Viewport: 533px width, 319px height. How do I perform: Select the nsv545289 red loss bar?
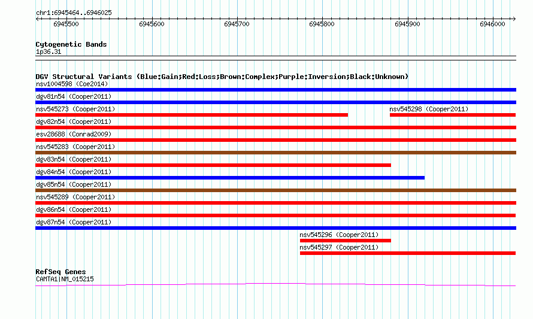pos(275,203)
